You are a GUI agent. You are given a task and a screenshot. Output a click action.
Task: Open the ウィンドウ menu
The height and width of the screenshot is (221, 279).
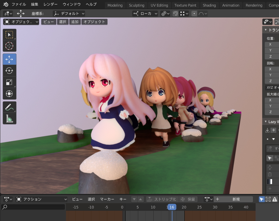click(x=72, y=4)
